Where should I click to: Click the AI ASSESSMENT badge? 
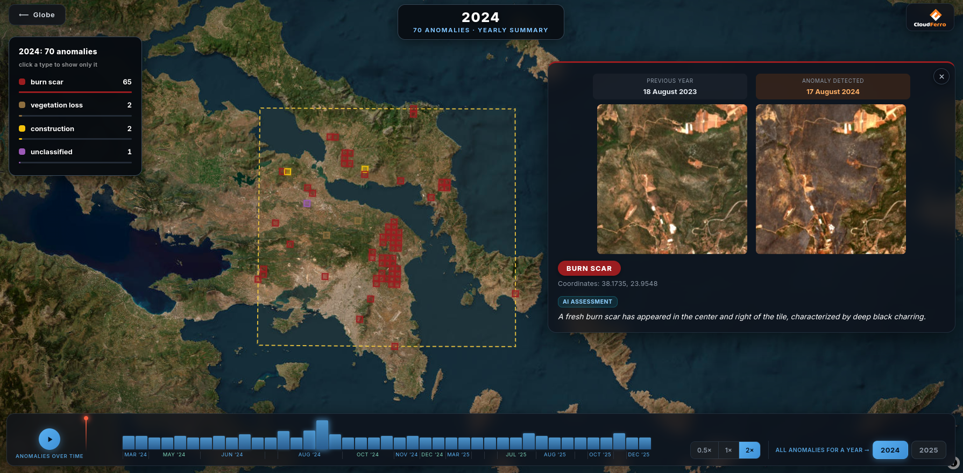[x=587, y=302]
